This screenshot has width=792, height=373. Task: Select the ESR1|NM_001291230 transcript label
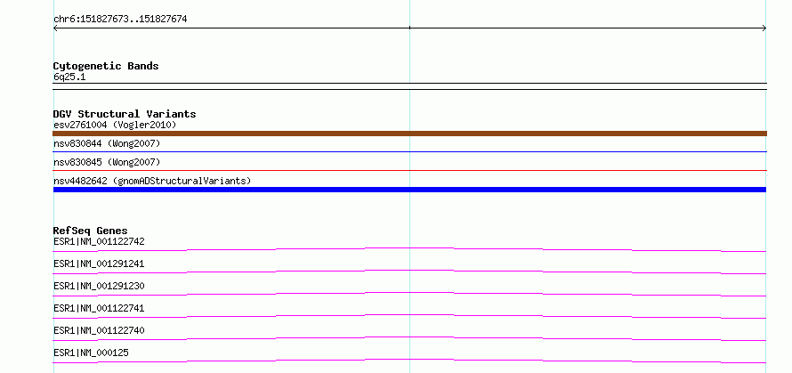pyautogui.click(x=99, y=286)
